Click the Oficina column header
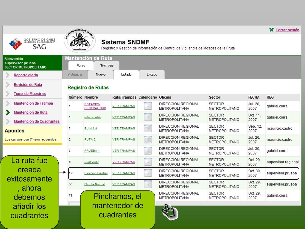Screen dimensions: 305x229 pos(165,98)
